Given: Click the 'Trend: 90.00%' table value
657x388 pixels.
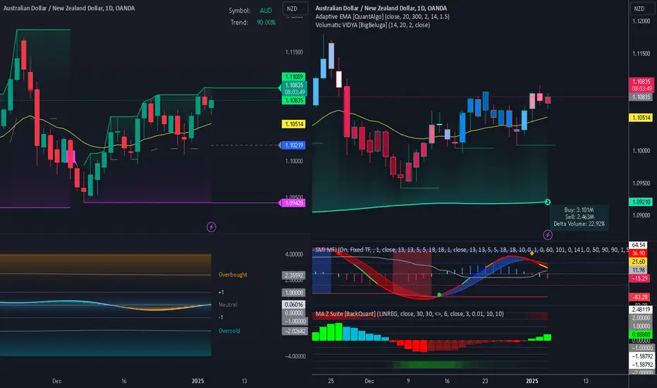Looking at the screenshot, I should [x=266, y=23].
